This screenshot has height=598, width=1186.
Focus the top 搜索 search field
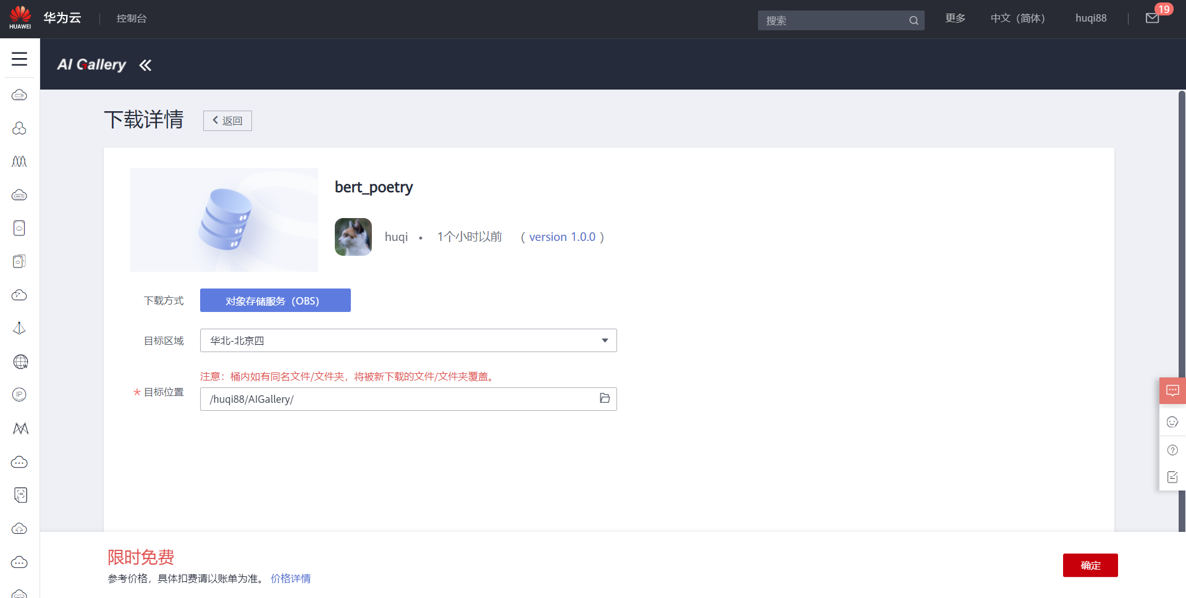coord(841,20)
